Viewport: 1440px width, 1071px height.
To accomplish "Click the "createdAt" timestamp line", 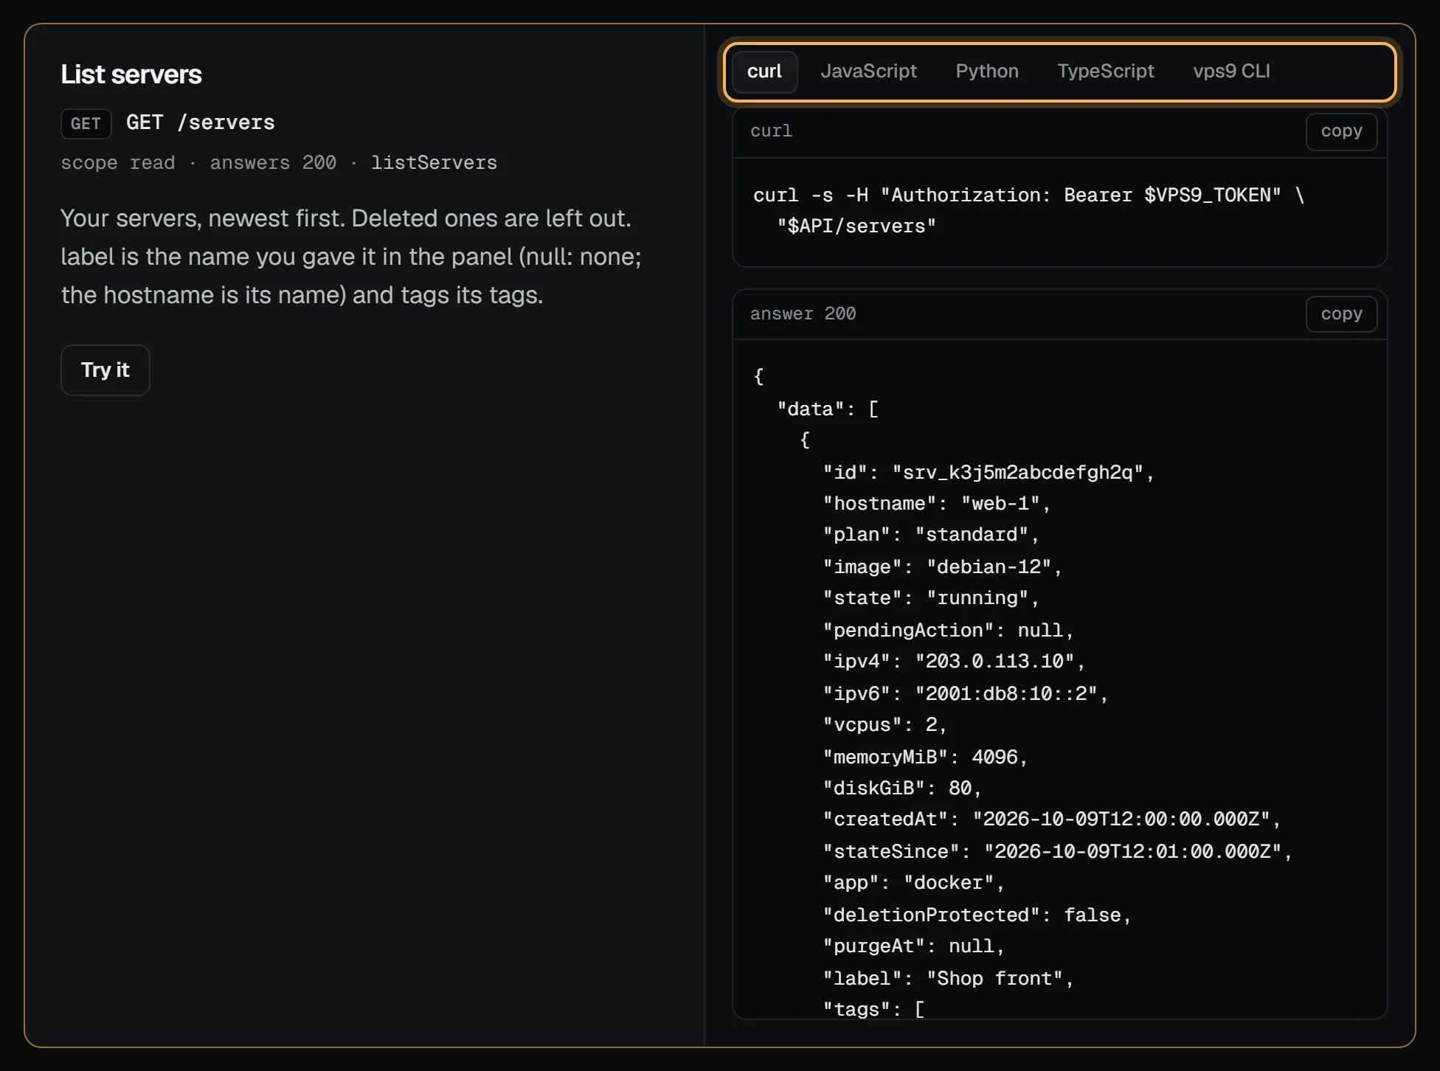I will click(x=1052, y=819).
